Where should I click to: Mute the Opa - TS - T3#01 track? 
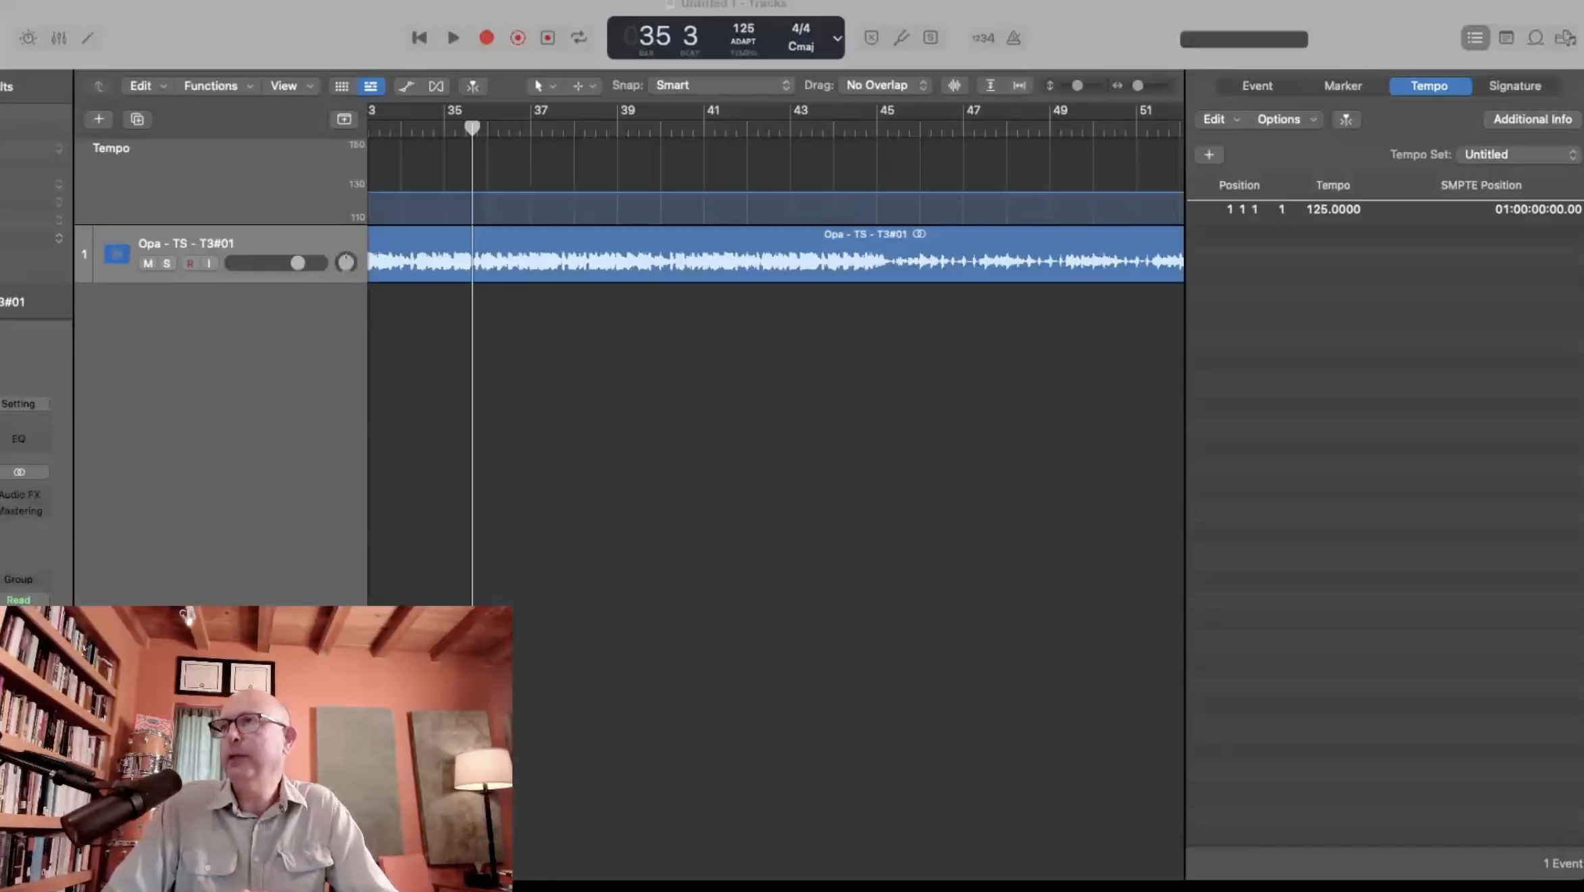pos(148,264)
